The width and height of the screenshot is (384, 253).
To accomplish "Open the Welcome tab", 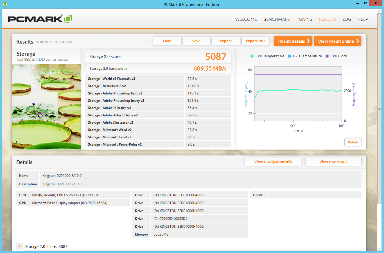I will click(x=246, y=19).
